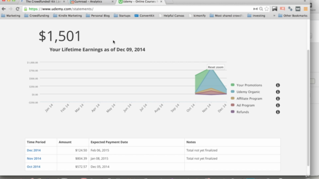Click the green padlock in address bar

(x=25, y=9)
